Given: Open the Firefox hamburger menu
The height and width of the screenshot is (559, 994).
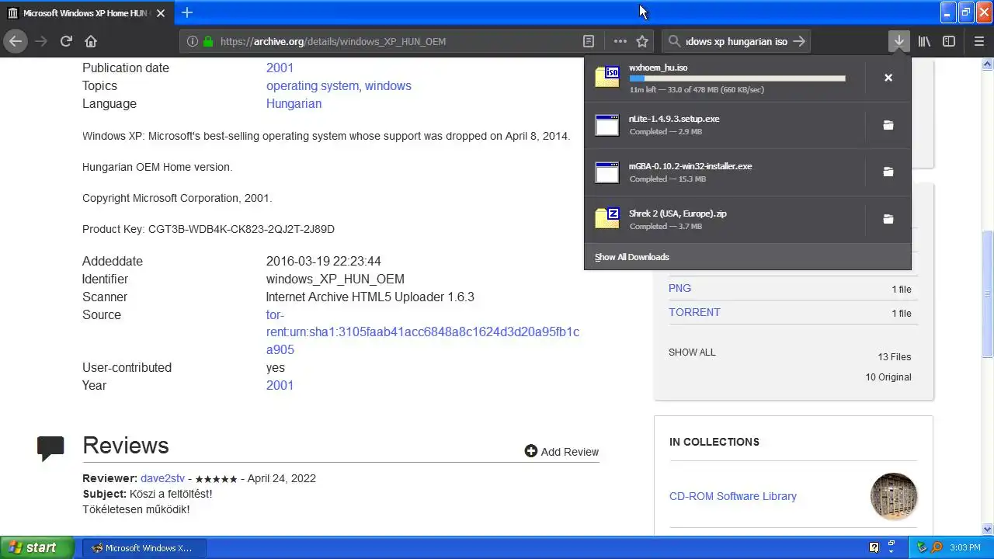Looking at the screenshot, I should (x=979, y=41).
